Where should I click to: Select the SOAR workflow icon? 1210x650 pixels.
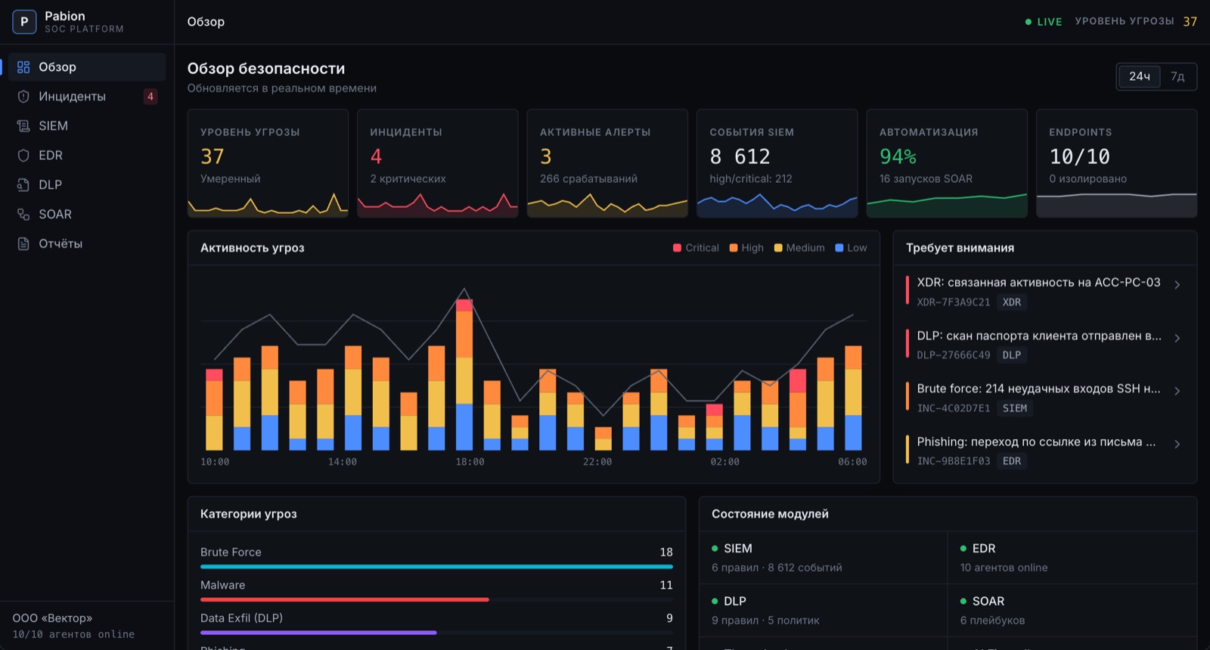[23, 215]
